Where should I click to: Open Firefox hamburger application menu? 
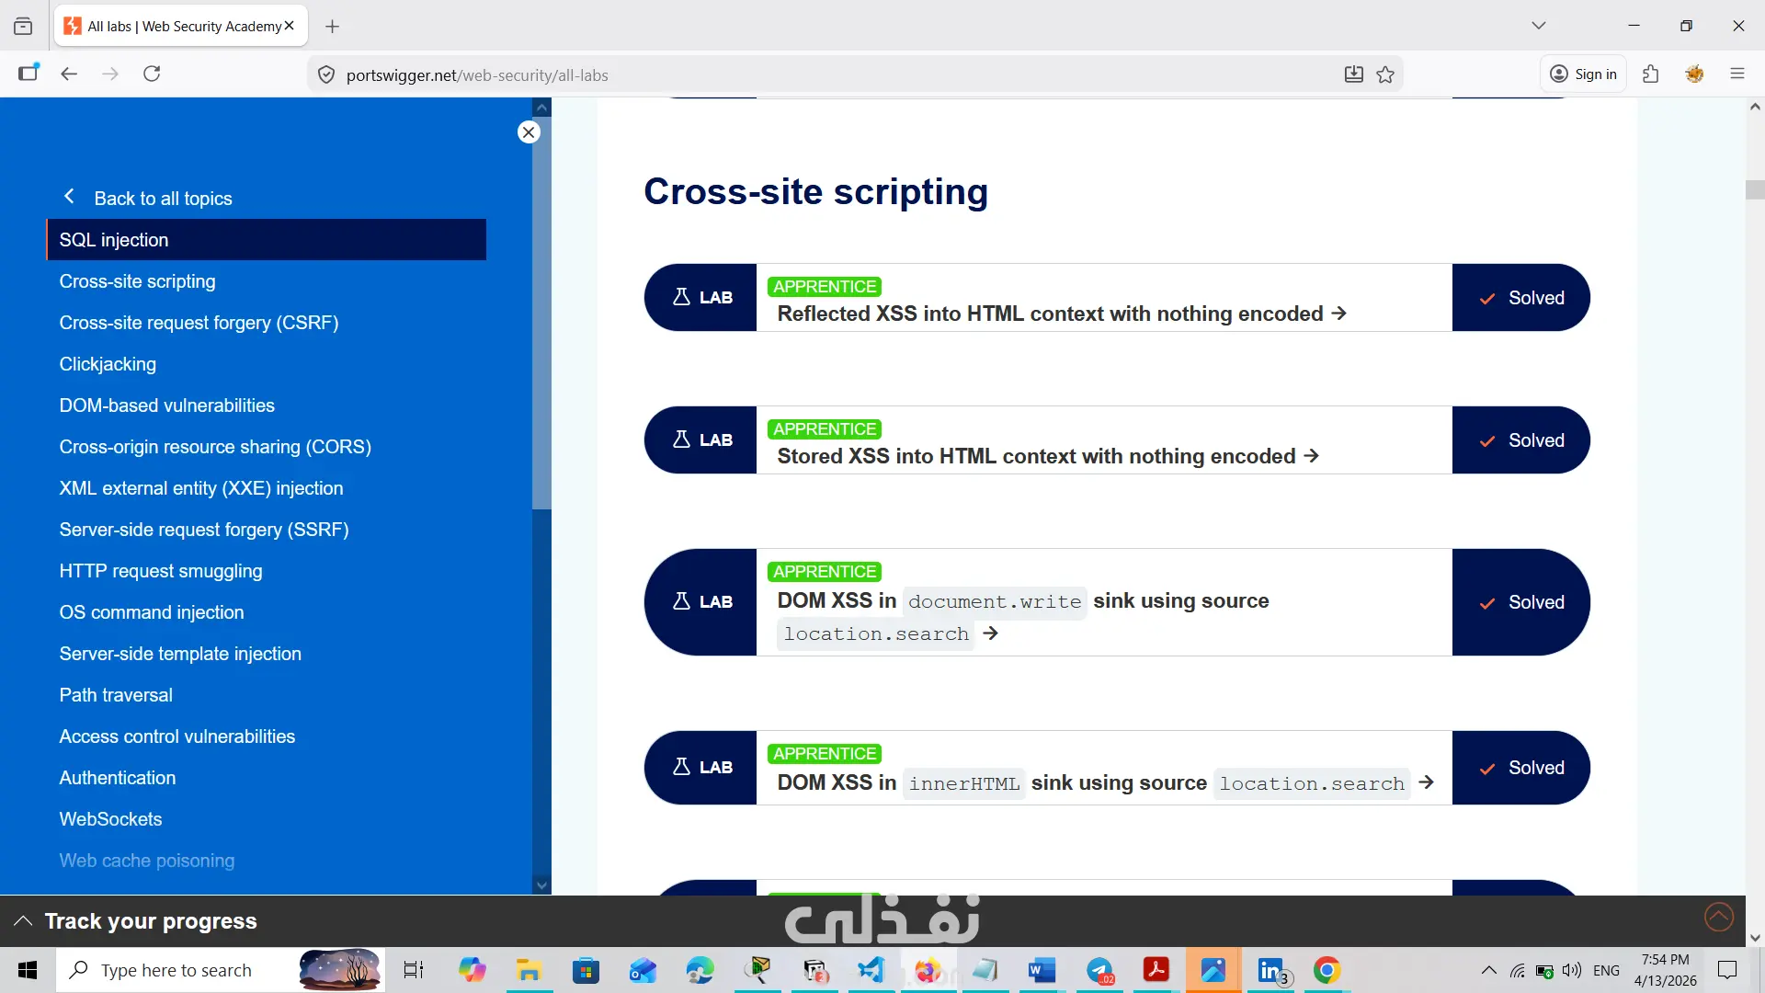(x=1737, y=74)
